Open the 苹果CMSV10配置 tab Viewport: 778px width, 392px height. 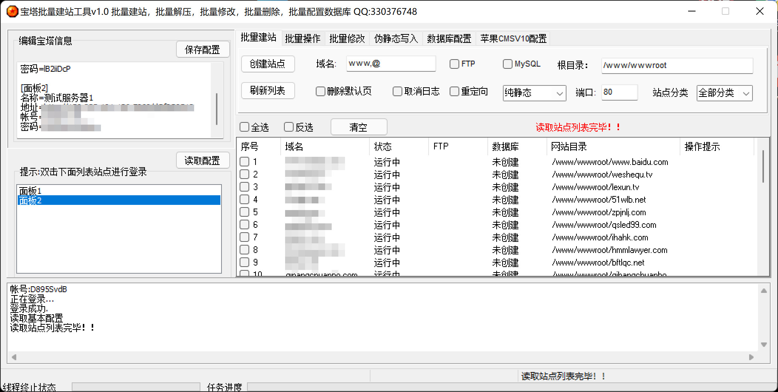tap(513, 38)
